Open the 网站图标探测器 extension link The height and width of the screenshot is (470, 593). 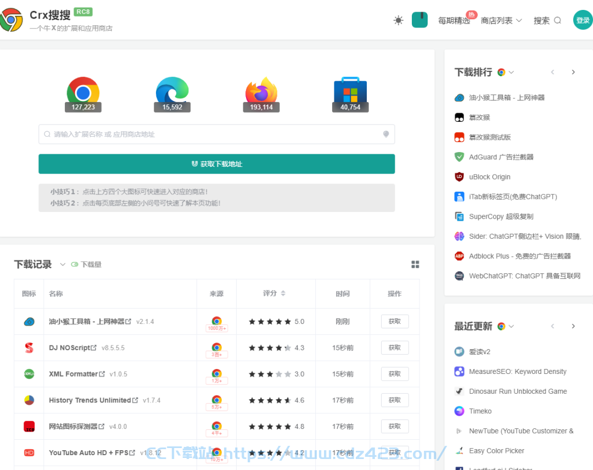tap(76, 427)
